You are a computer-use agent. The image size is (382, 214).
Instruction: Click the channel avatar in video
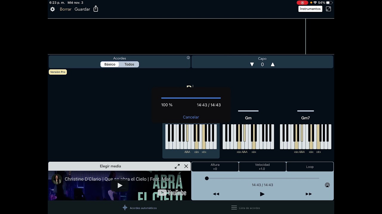pyautogui.click(x=57, y=179)
